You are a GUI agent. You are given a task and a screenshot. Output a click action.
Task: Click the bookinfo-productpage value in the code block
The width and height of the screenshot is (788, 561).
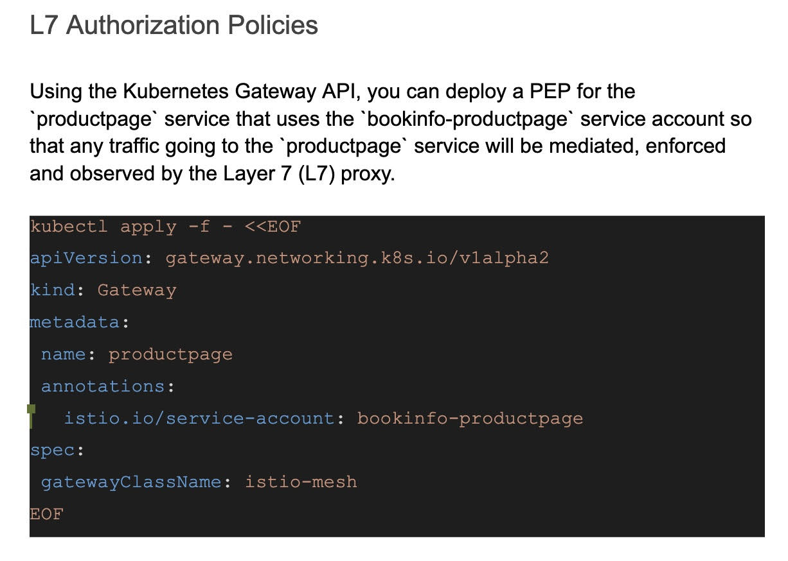click(470, 419)
